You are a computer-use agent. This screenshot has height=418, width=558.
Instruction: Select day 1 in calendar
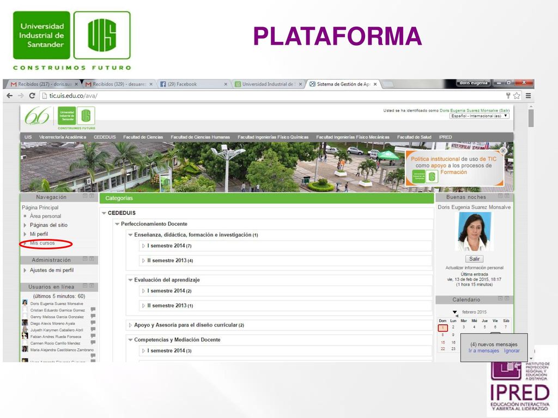(442, 327)
